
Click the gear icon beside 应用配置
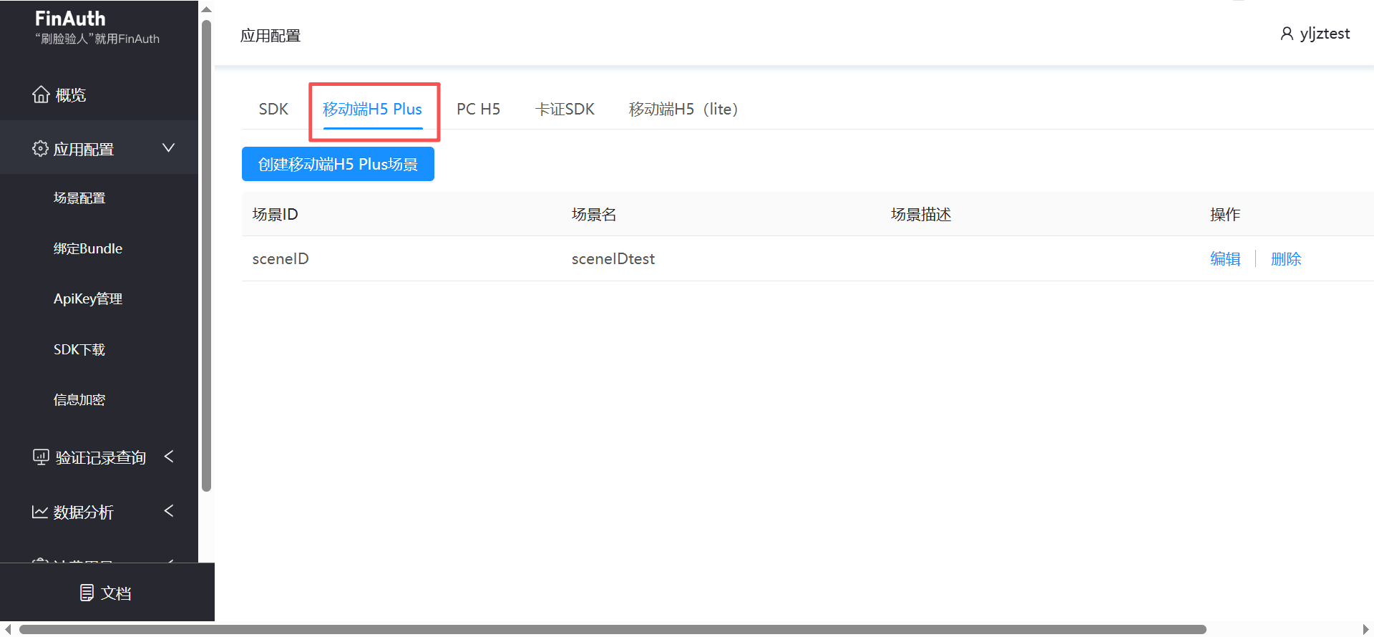tap(40, 149)
